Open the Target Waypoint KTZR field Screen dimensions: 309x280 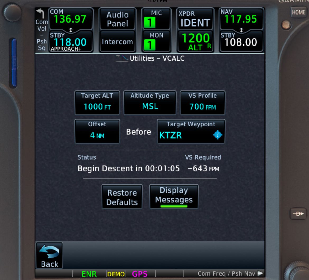pos(191,131)
